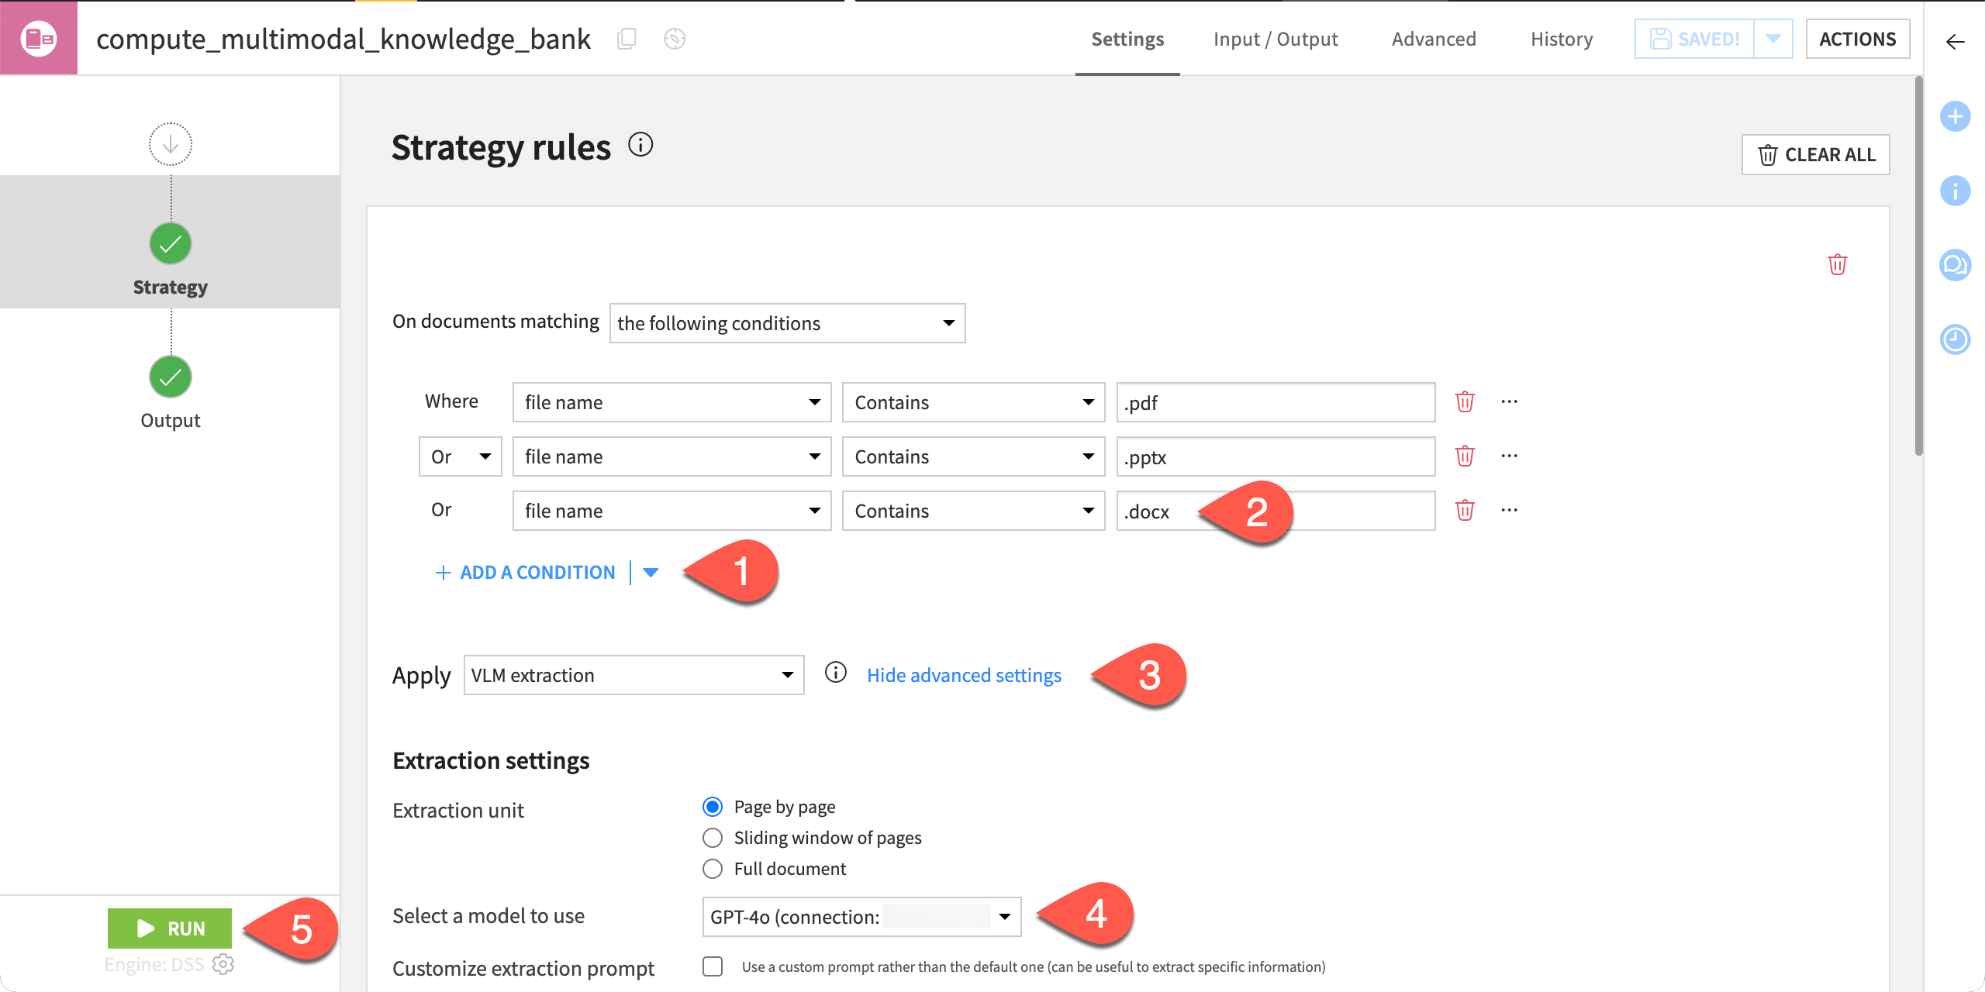Delete the .pptx condition row
The image size is (1985, 992).
[x=1465, y=456]
